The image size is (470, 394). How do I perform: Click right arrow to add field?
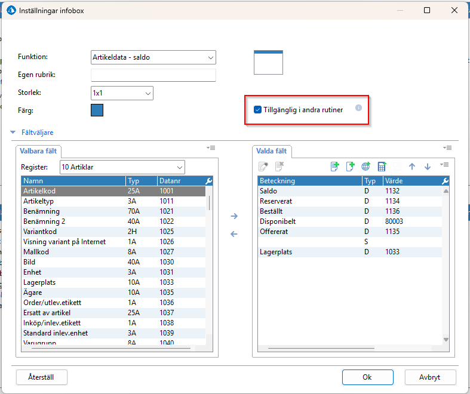click(234, 216)
